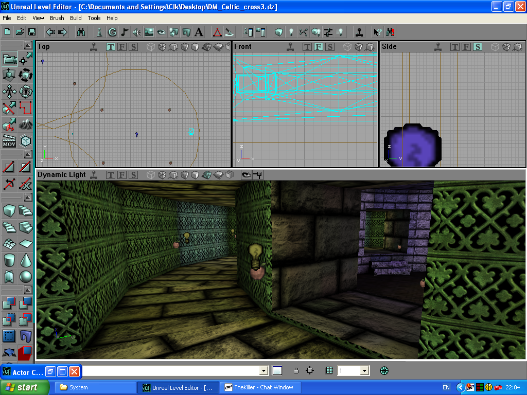Image resolution: width=527 pixels, height=395 pixels.
Task: Select the Terrain editing mountain tool
Action: point(26,124)
